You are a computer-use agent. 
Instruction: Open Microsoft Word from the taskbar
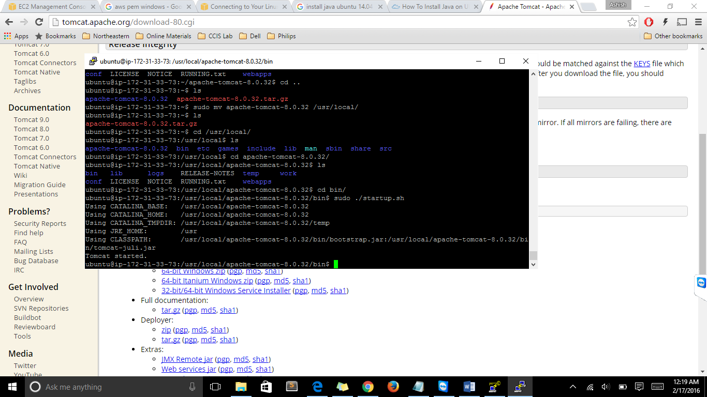click(x=469, y=387)
